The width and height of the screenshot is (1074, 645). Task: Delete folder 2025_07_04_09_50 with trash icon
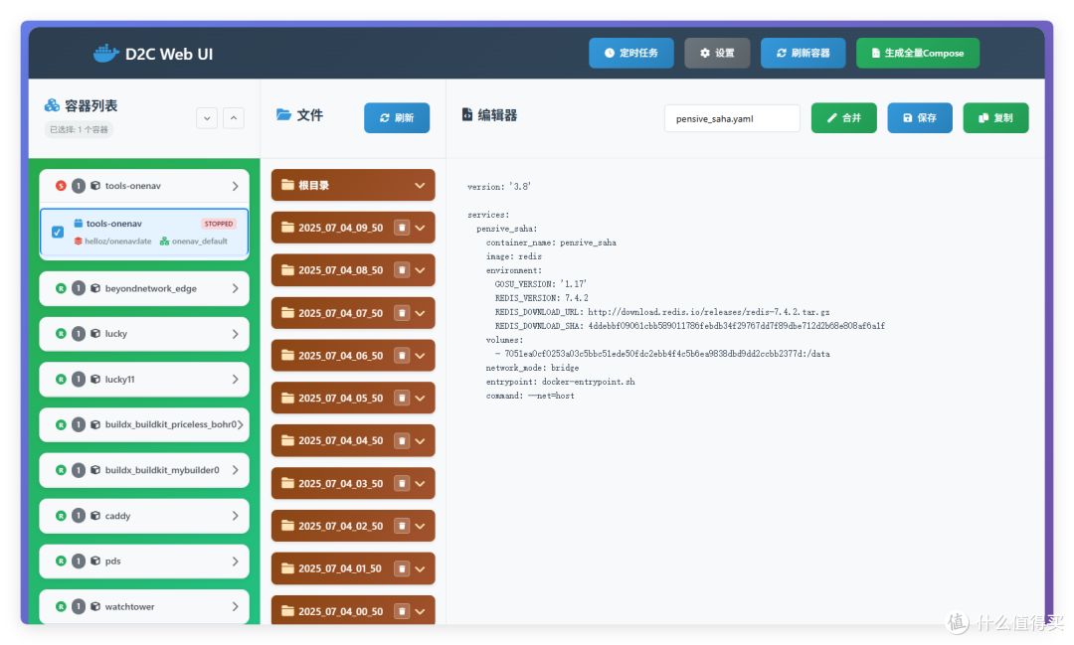(x=402, y=228)
